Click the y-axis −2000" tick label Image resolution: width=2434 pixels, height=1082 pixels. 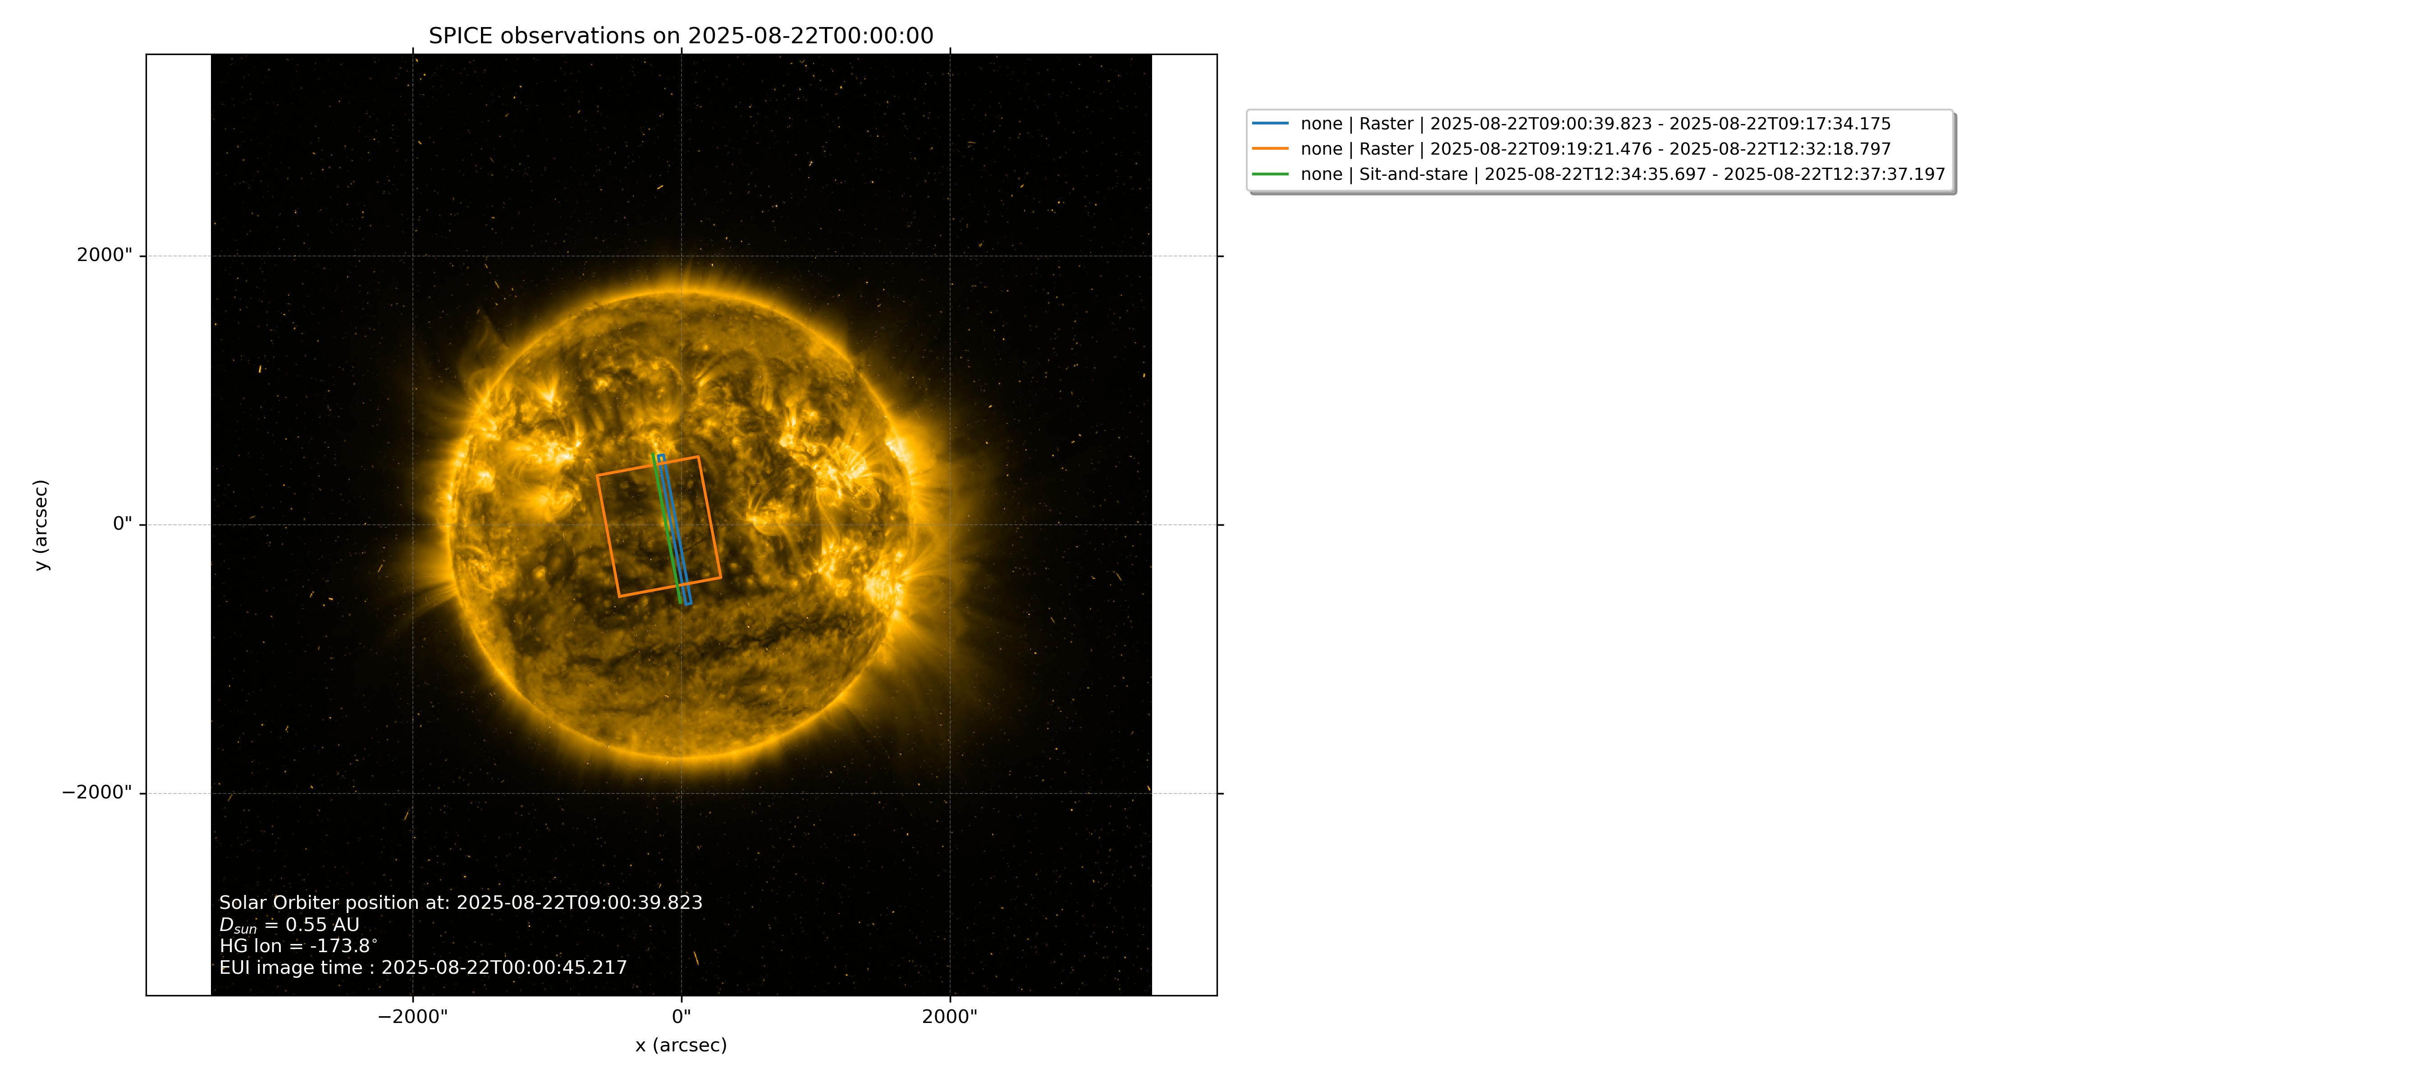tap(96, 793)
